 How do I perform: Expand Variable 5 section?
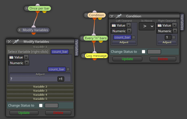tap(40, 99)
